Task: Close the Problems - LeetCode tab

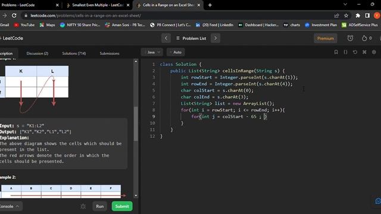Action: 57,5
